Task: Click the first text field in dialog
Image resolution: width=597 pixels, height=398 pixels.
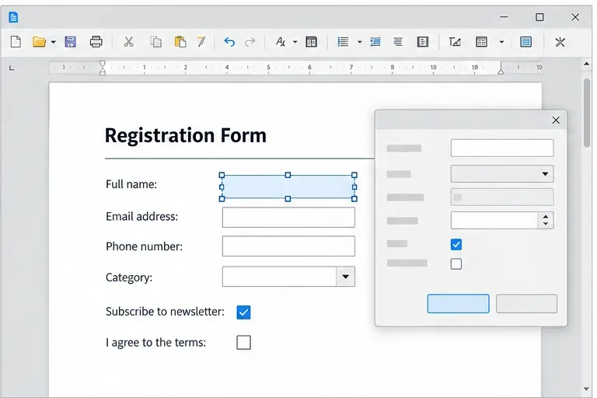Action: (502, 148)
